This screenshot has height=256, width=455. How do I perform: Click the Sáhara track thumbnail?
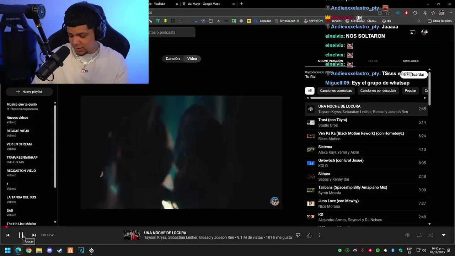click(311, 177)
